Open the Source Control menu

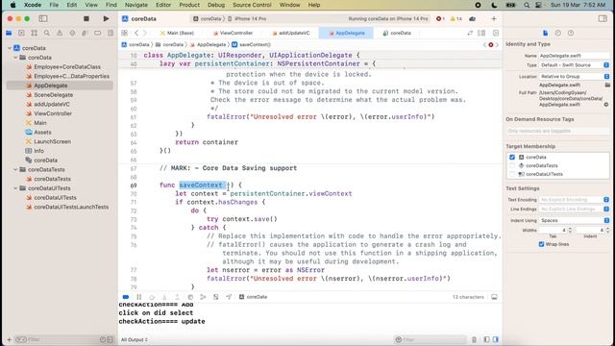click(x=252, y=5)
